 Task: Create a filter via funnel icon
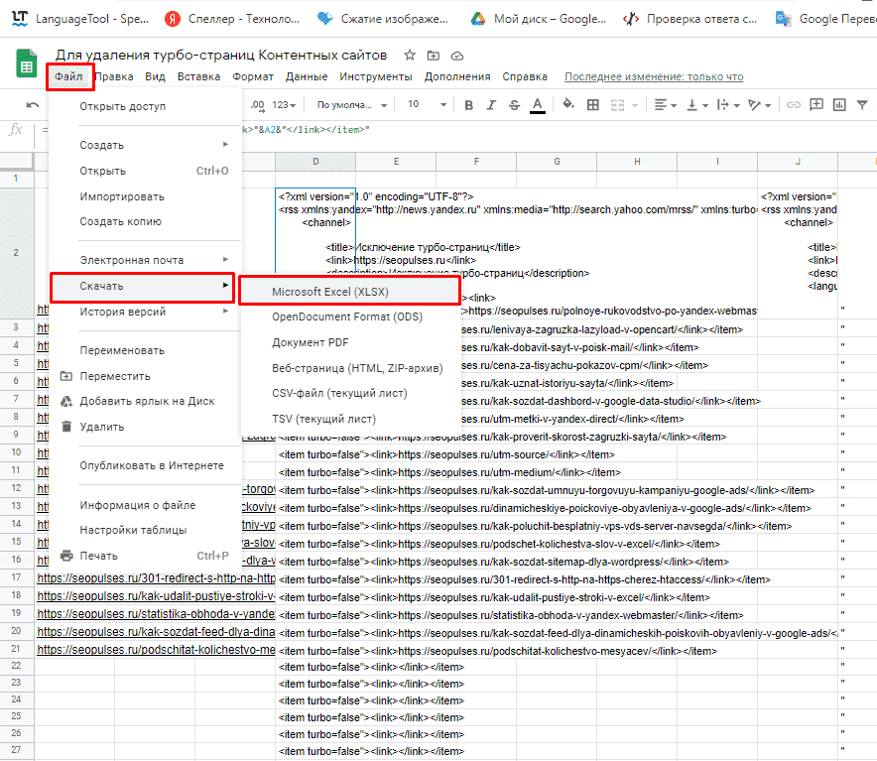(x=862, y=104)
